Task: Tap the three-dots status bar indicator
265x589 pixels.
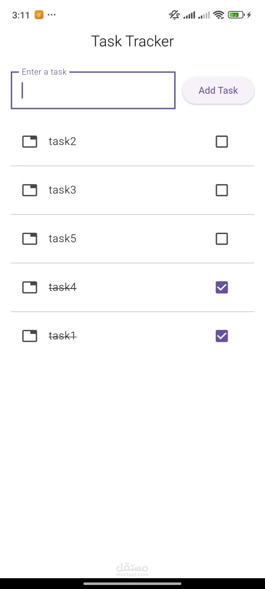Action: tap(52, 15)
